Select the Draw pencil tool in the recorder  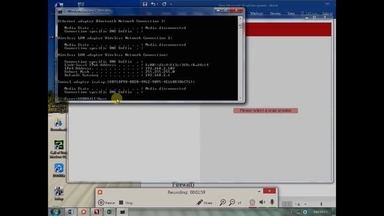pos(204,203)
